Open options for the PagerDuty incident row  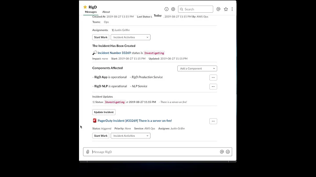point(213,121)
